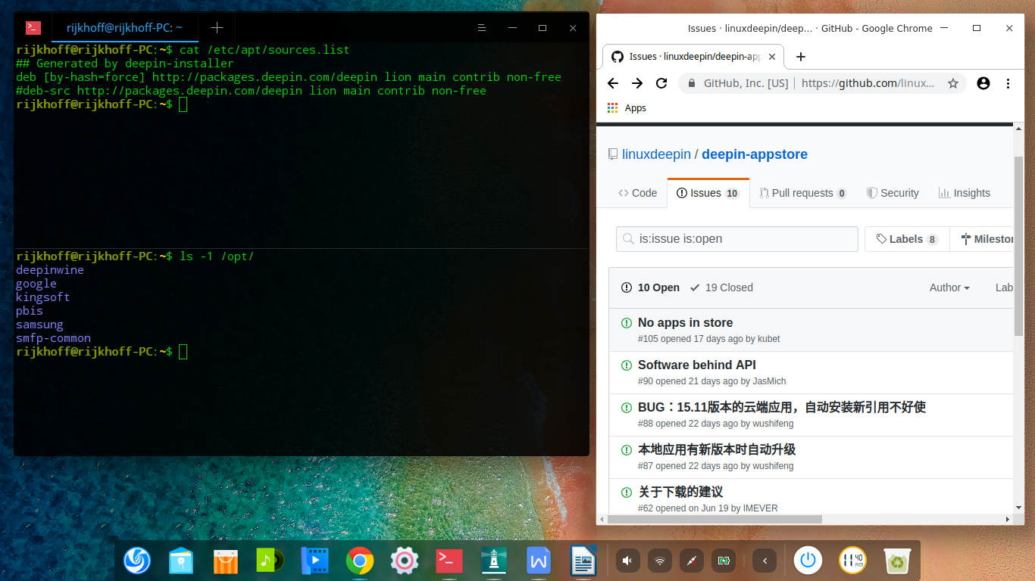Expand the Author filter dropdown

[949, 287]
